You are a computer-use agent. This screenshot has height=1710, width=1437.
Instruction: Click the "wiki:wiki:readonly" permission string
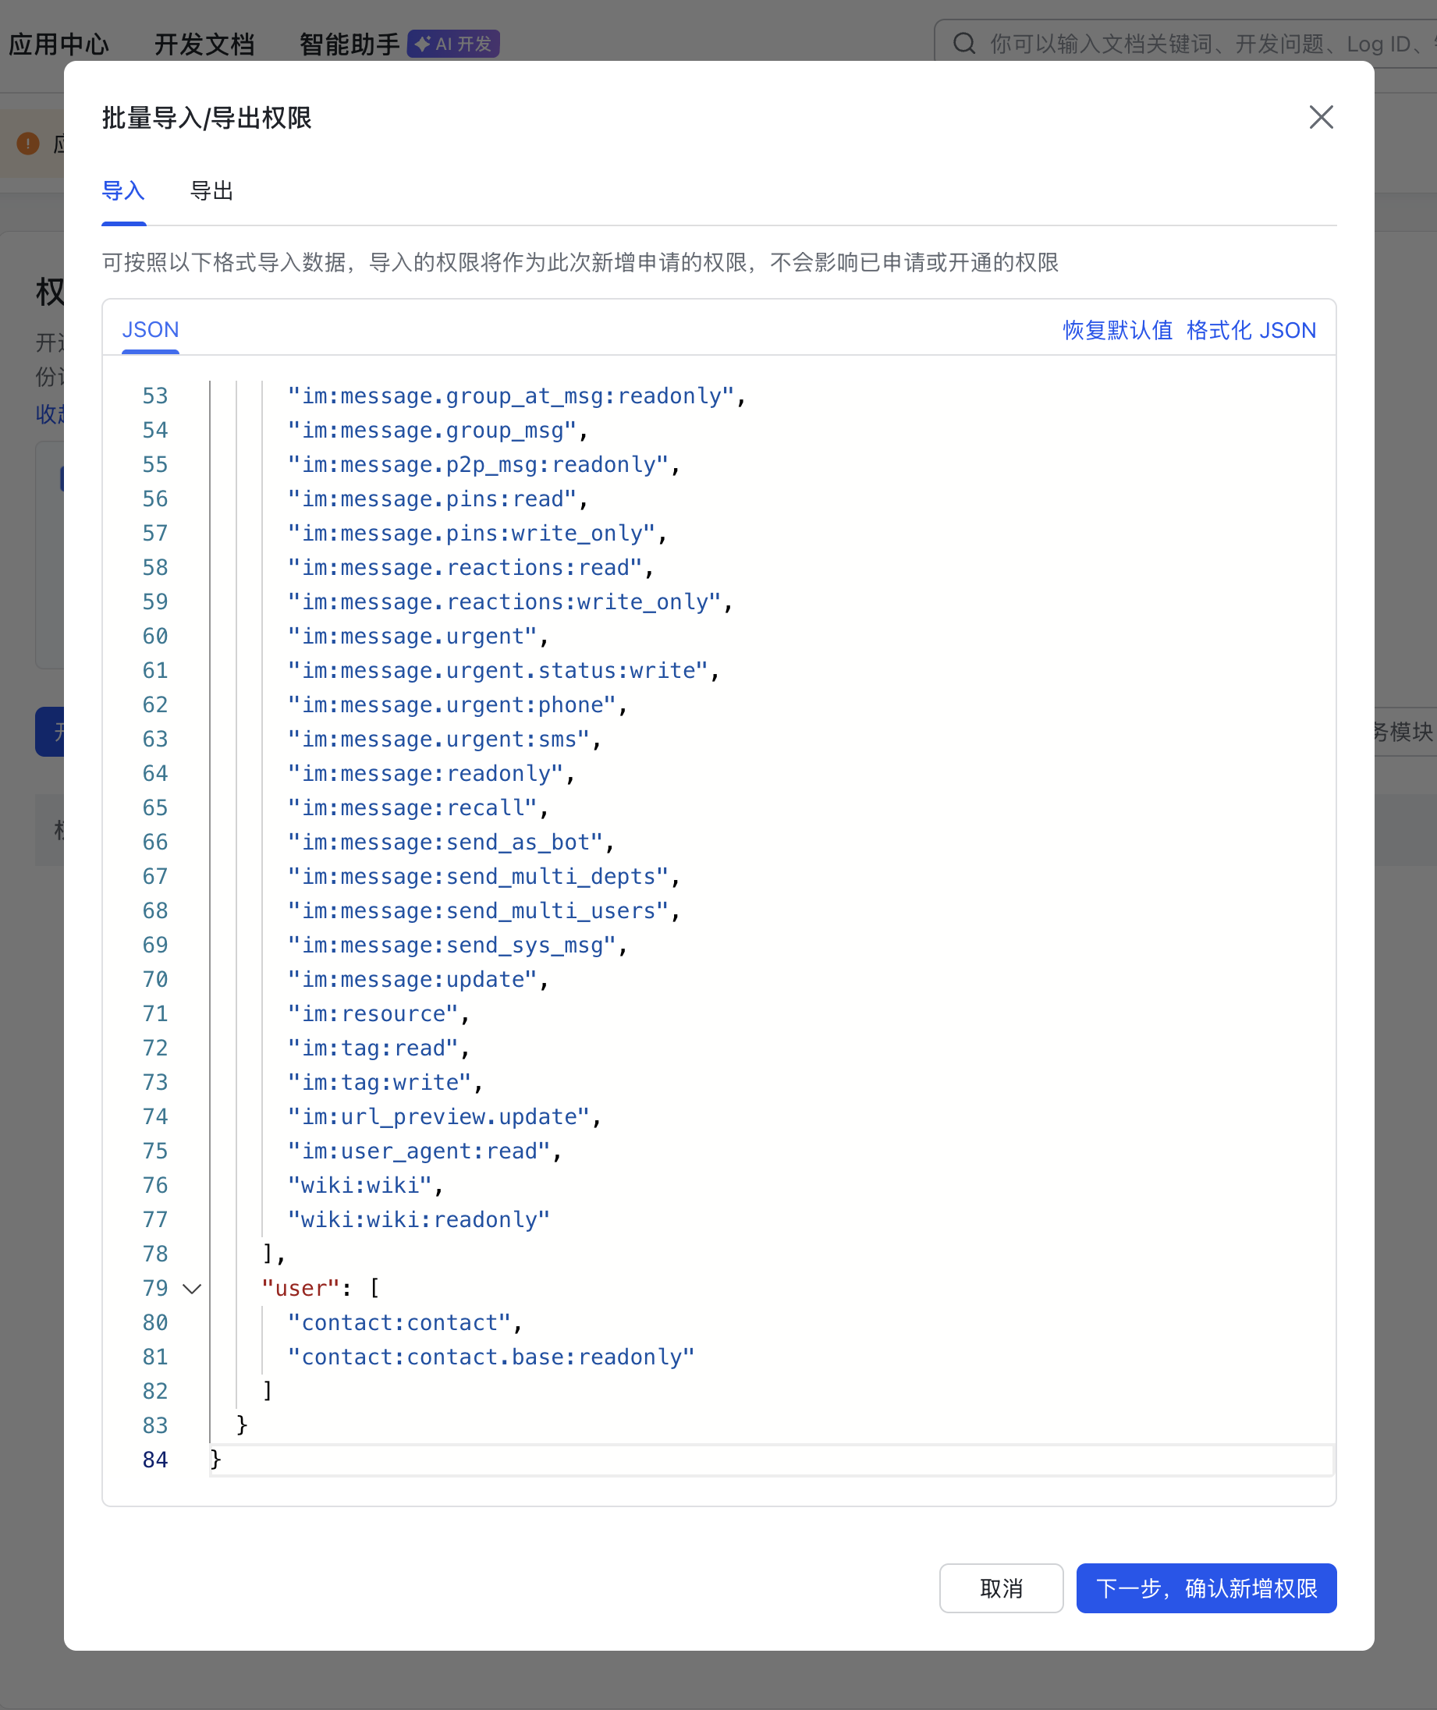[419, 1219]
